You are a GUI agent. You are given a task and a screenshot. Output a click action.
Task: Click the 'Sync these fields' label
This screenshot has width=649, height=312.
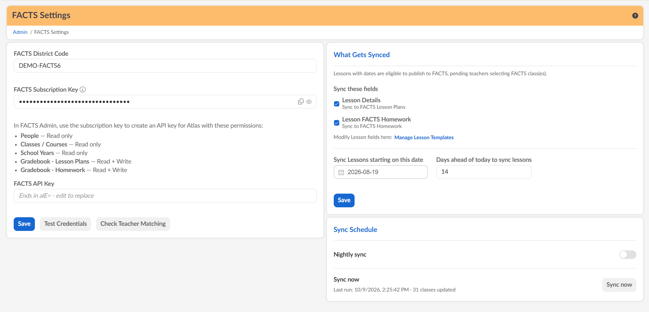(356, 89)
